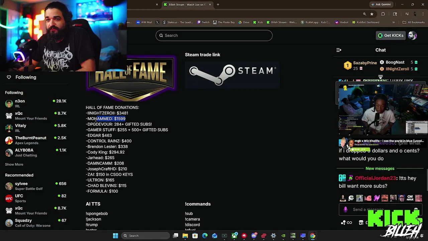
Task: Click the Steam trade link banner
Action: tap(232, 75)
